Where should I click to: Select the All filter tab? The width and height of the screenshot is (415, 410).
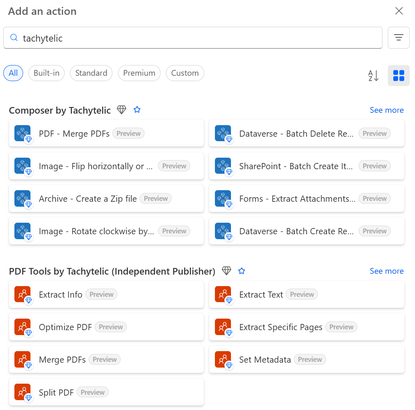click(13, 73)
